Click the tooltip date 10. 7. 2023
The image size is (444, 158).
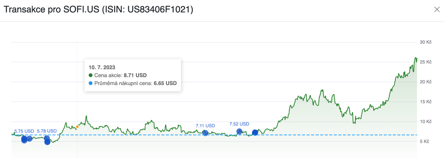click(102, 67)
